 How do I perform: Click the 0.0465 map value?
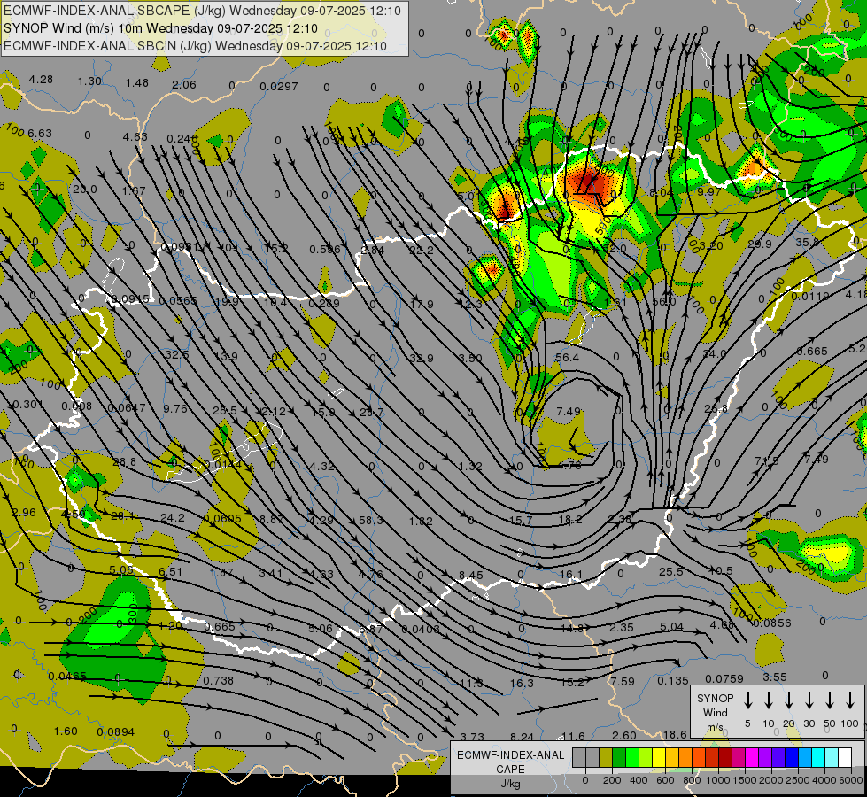pyautogui.click(x=67, y=677)
